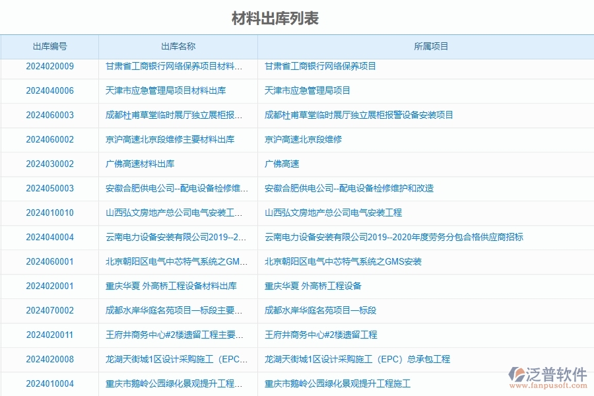Screen dimensions: 594x396
Task: Open 重庆市鹅岭公园绿化景观提升工程施工 project
Action: 337,383
